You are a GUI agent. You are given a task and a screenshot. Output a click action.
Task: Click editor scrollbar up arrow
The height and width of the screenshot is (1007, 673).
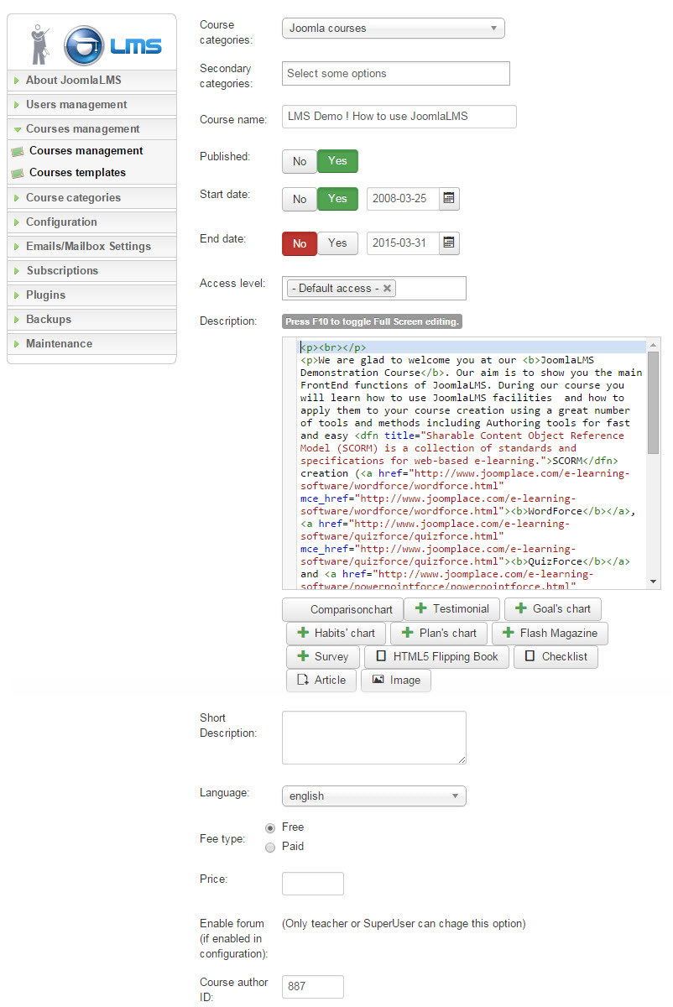coord(654,345)
